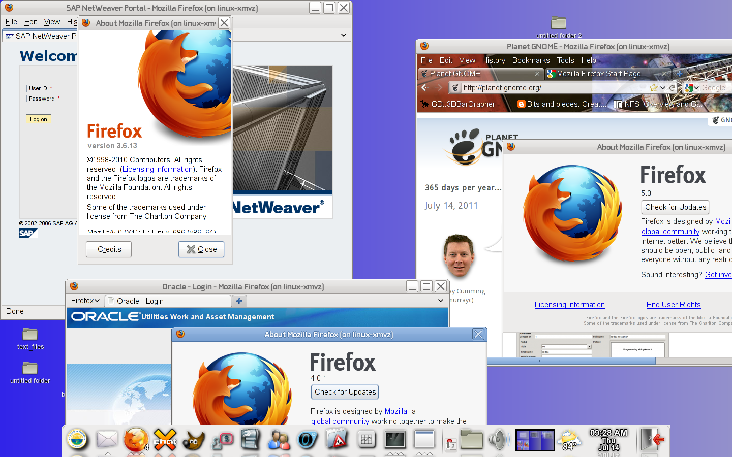Open the plain folder icon in the dock
The image size is (732, 457).
(471, 440)
